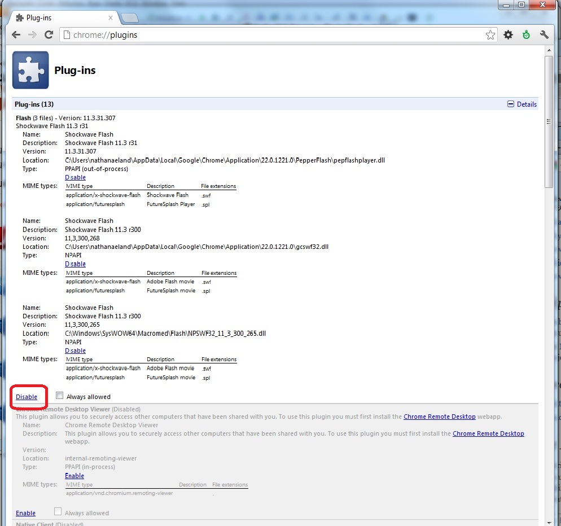Select the Plug-ins browser tab
The image size is (561, 526).
64,17
